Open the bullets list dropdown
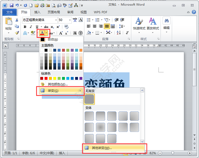 pyautogui.click(x=93, y=20)
